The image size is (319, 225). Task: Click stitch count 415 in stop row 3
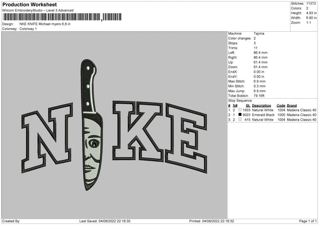click(247, 120)
